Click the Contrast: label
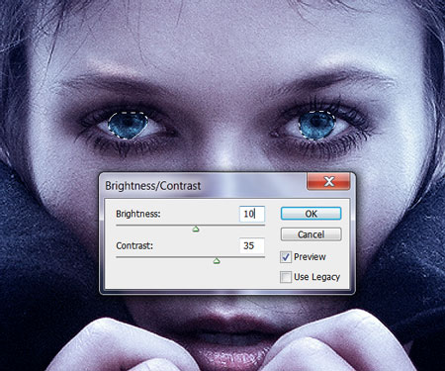Screen dimensions: 445x371 tap(134, 245)
